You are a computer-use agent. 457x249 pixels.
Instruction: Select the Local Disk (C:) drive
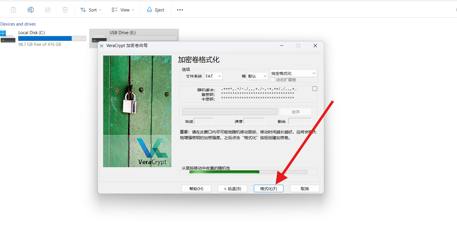pyautogui.click(x=43, y=38)
